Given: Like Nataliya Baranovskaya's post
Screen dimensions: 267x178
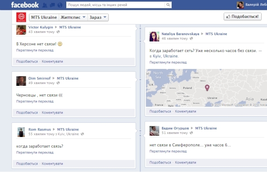Looking at the screenshot, I should (160, 111).
